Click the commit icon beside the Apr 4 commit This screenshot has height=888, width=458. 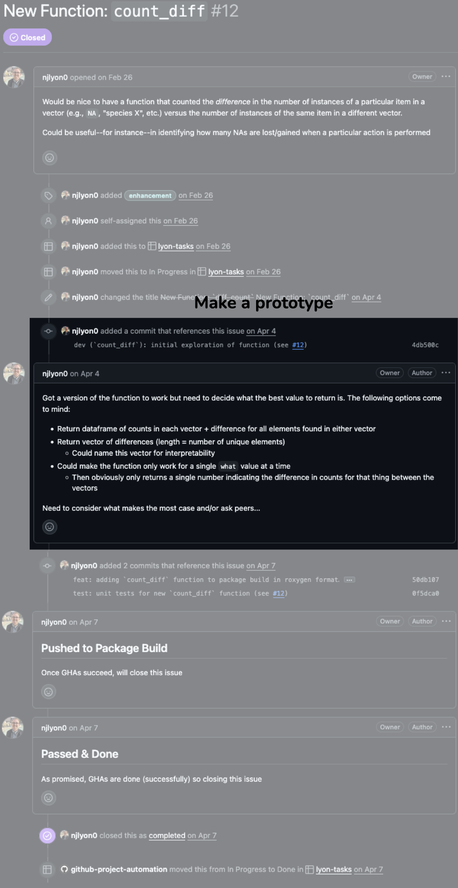pos(48,331)
